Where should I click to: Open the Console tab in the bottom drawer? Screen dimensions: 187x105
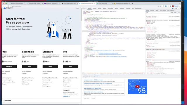[x=86, y=75]
